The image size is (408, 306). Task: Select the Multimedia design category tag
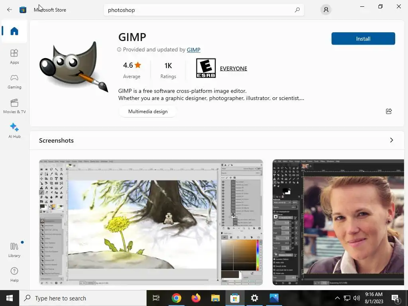148,112
